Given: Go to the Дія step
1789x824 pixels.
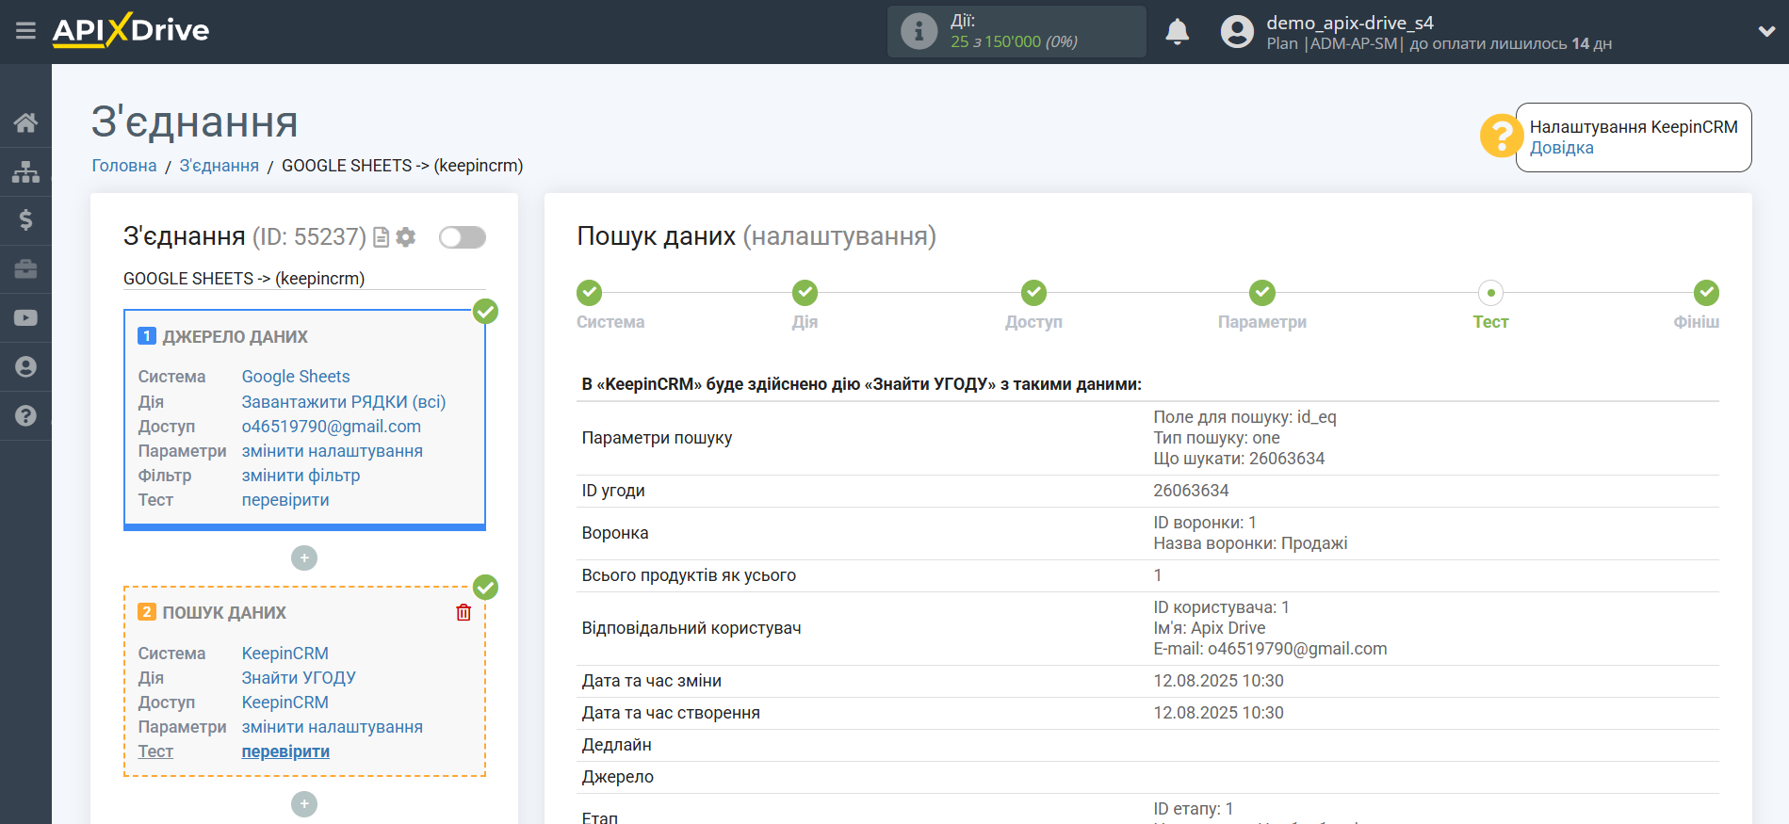Looking at the screenshot, I should tap(805, 293).
